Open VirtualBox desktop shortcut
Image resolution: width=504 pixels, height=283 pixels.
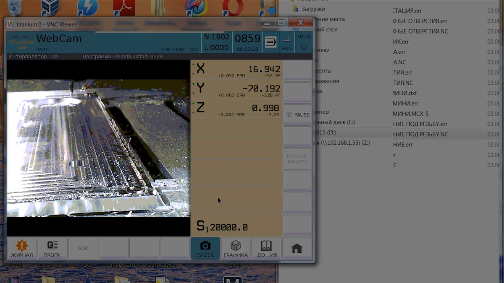point(50,7)
